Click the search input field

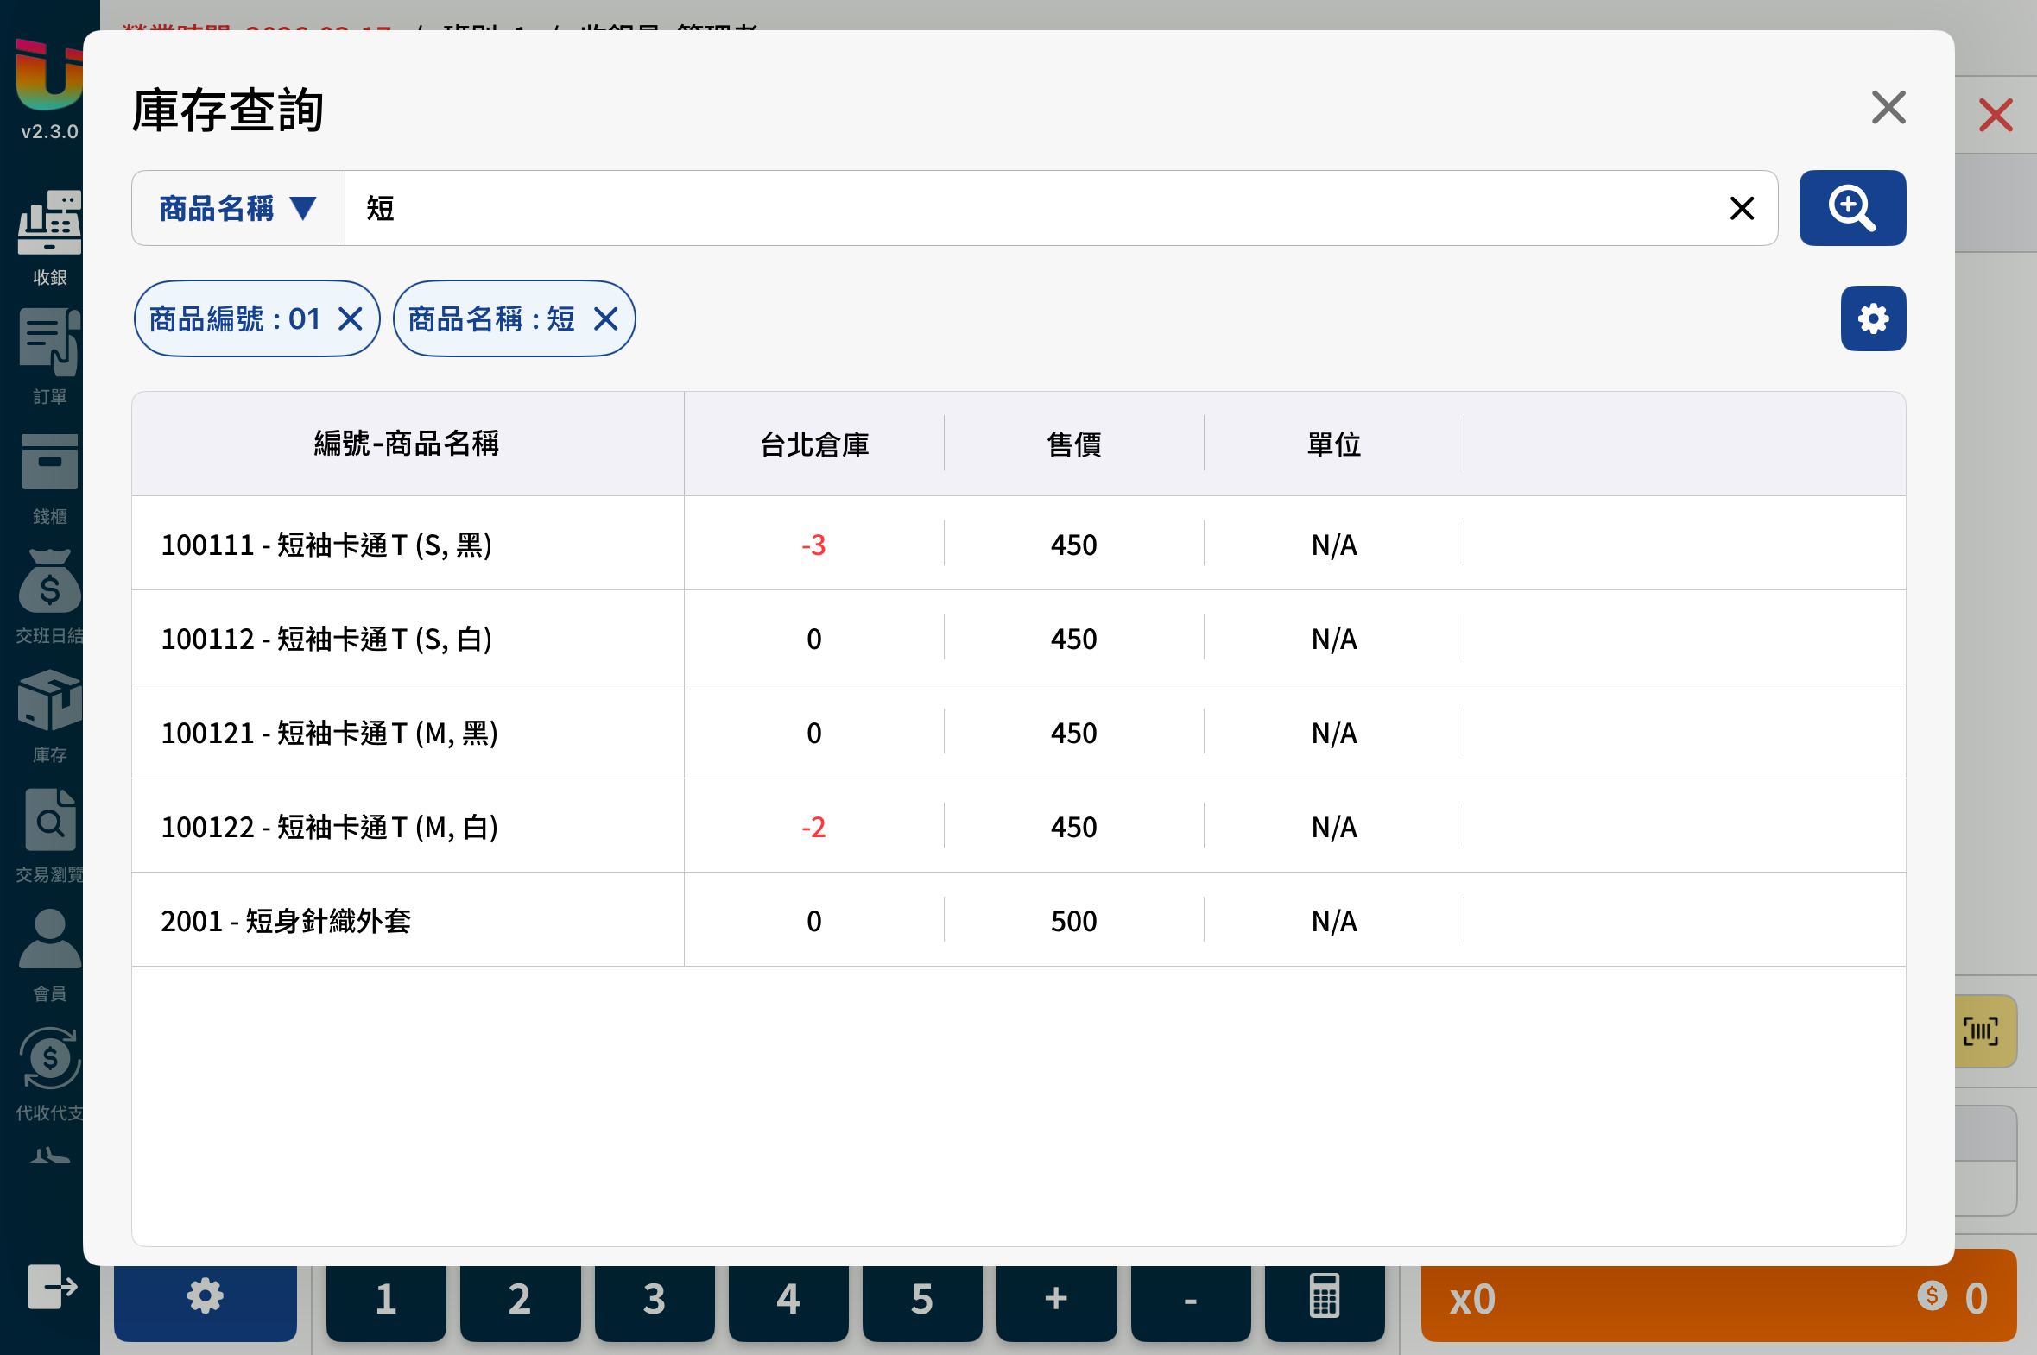[x=1034, y=208]
